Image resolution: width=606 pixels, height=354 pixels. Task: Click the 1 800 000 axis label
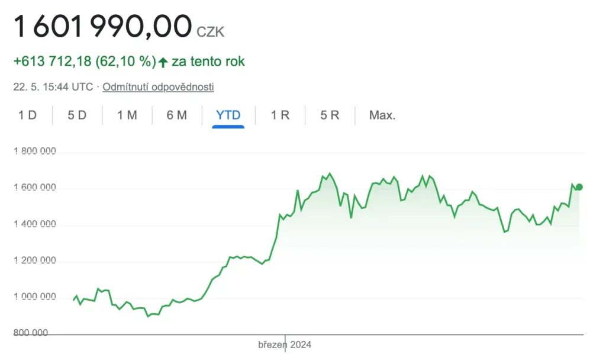[x=35, y=152]
